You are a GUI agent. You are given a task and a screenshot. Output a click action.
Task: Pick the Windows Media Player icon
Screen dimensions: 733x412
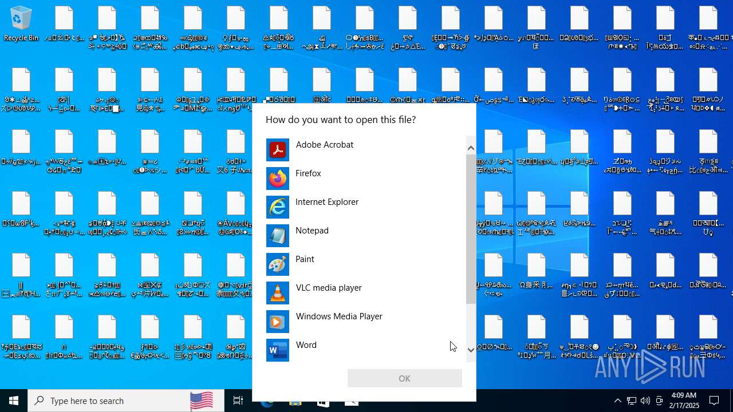(x=278, y=322)
